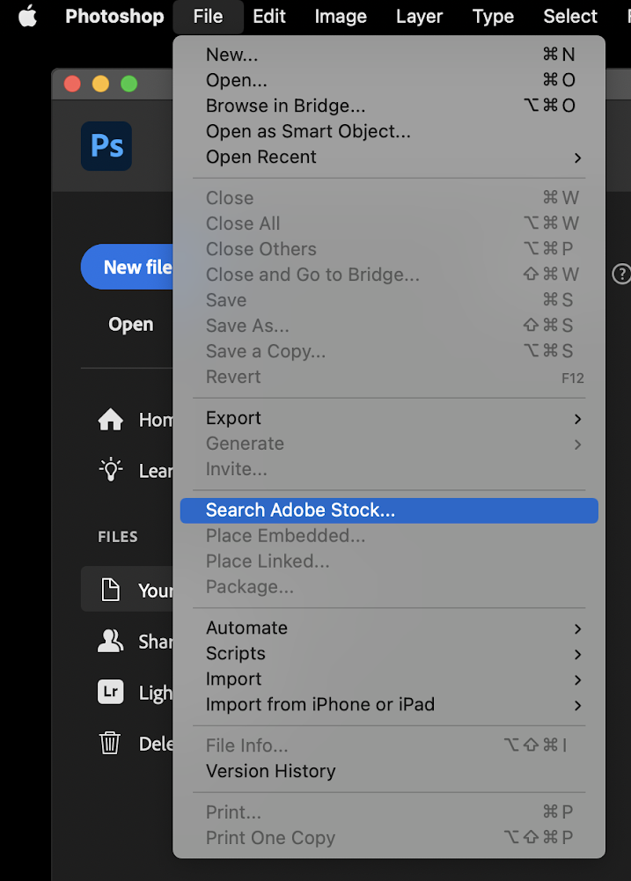Choose New... from File menu
The image size is (631, 881).
pos(389,55)
